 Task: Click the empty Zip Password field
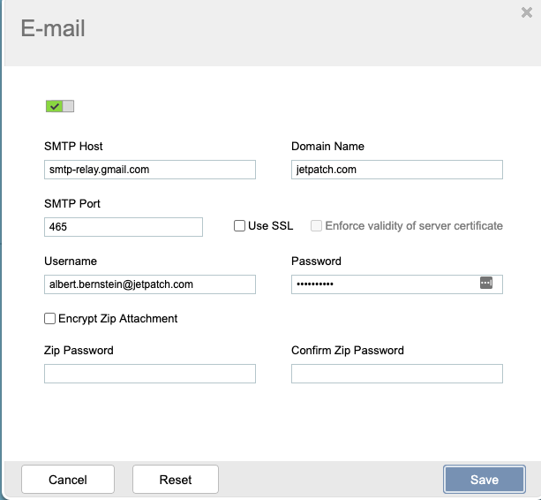[150, 374]
